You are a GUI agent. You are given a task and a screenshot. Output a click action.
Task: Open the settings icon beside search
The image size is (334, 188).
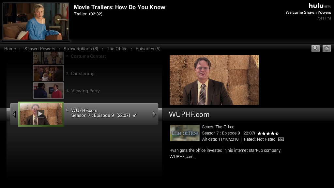click(326, 48)
